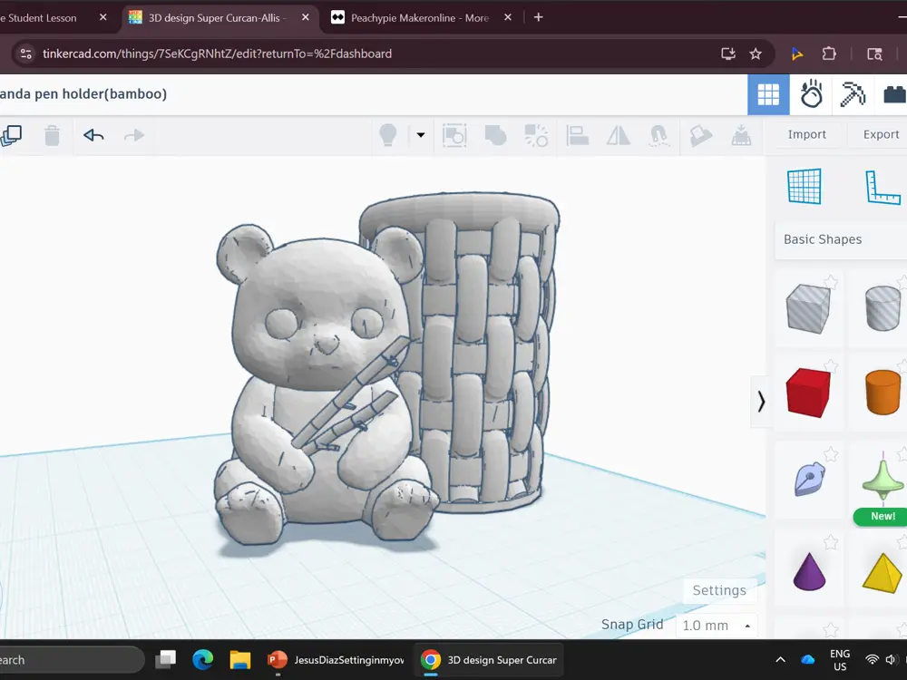Favorite the purple Cone with its star
This screenshot has width=907, height=680.
[x=831, y=542]
